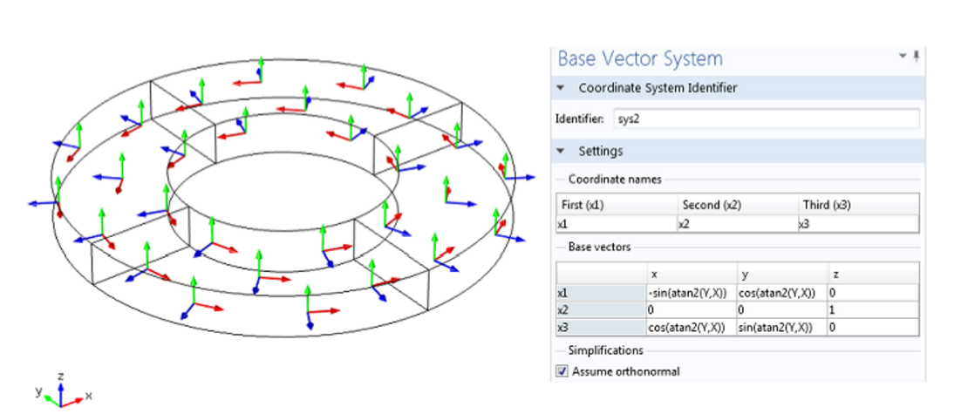The image size is (961, 414).
Task: Uncheck Assume orthonormal checkbox
Action: pyautogui.click(x=561, y=371)
